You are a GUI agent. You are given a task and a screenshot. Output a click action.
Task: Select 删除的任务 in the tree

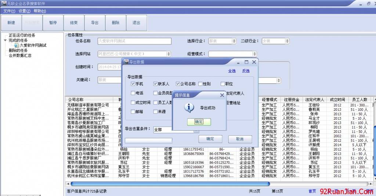[x=18, y=50]
